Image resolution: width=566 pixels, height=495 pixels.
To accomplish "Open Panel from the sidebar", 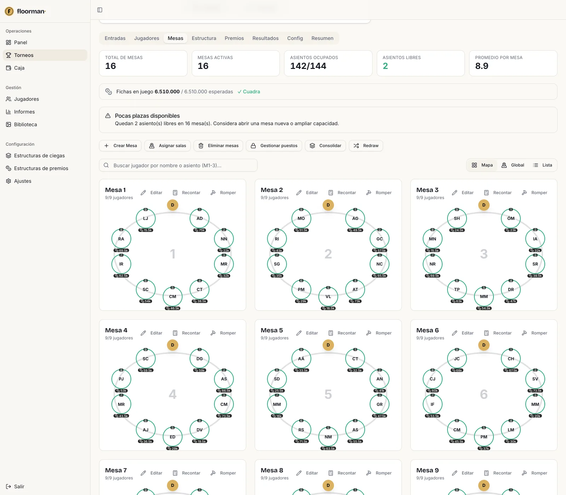I will click(45, 42).
